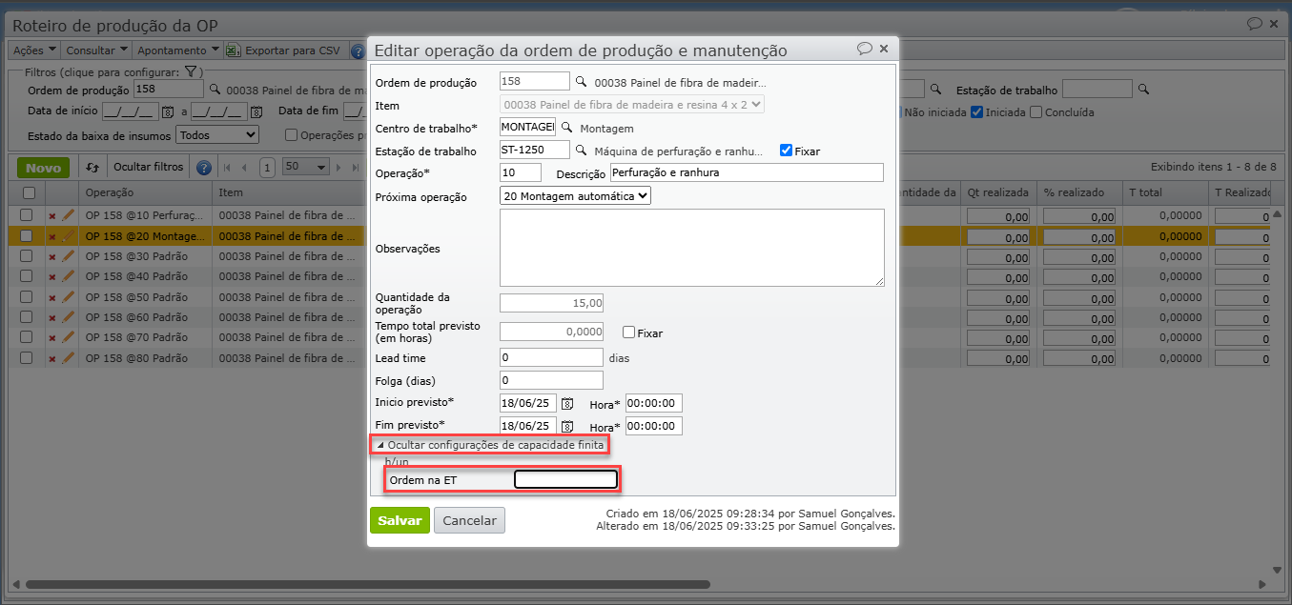The image size is (1292, 605).
Task: Open the Próxima operação dropdown
Action: [575, 195]
